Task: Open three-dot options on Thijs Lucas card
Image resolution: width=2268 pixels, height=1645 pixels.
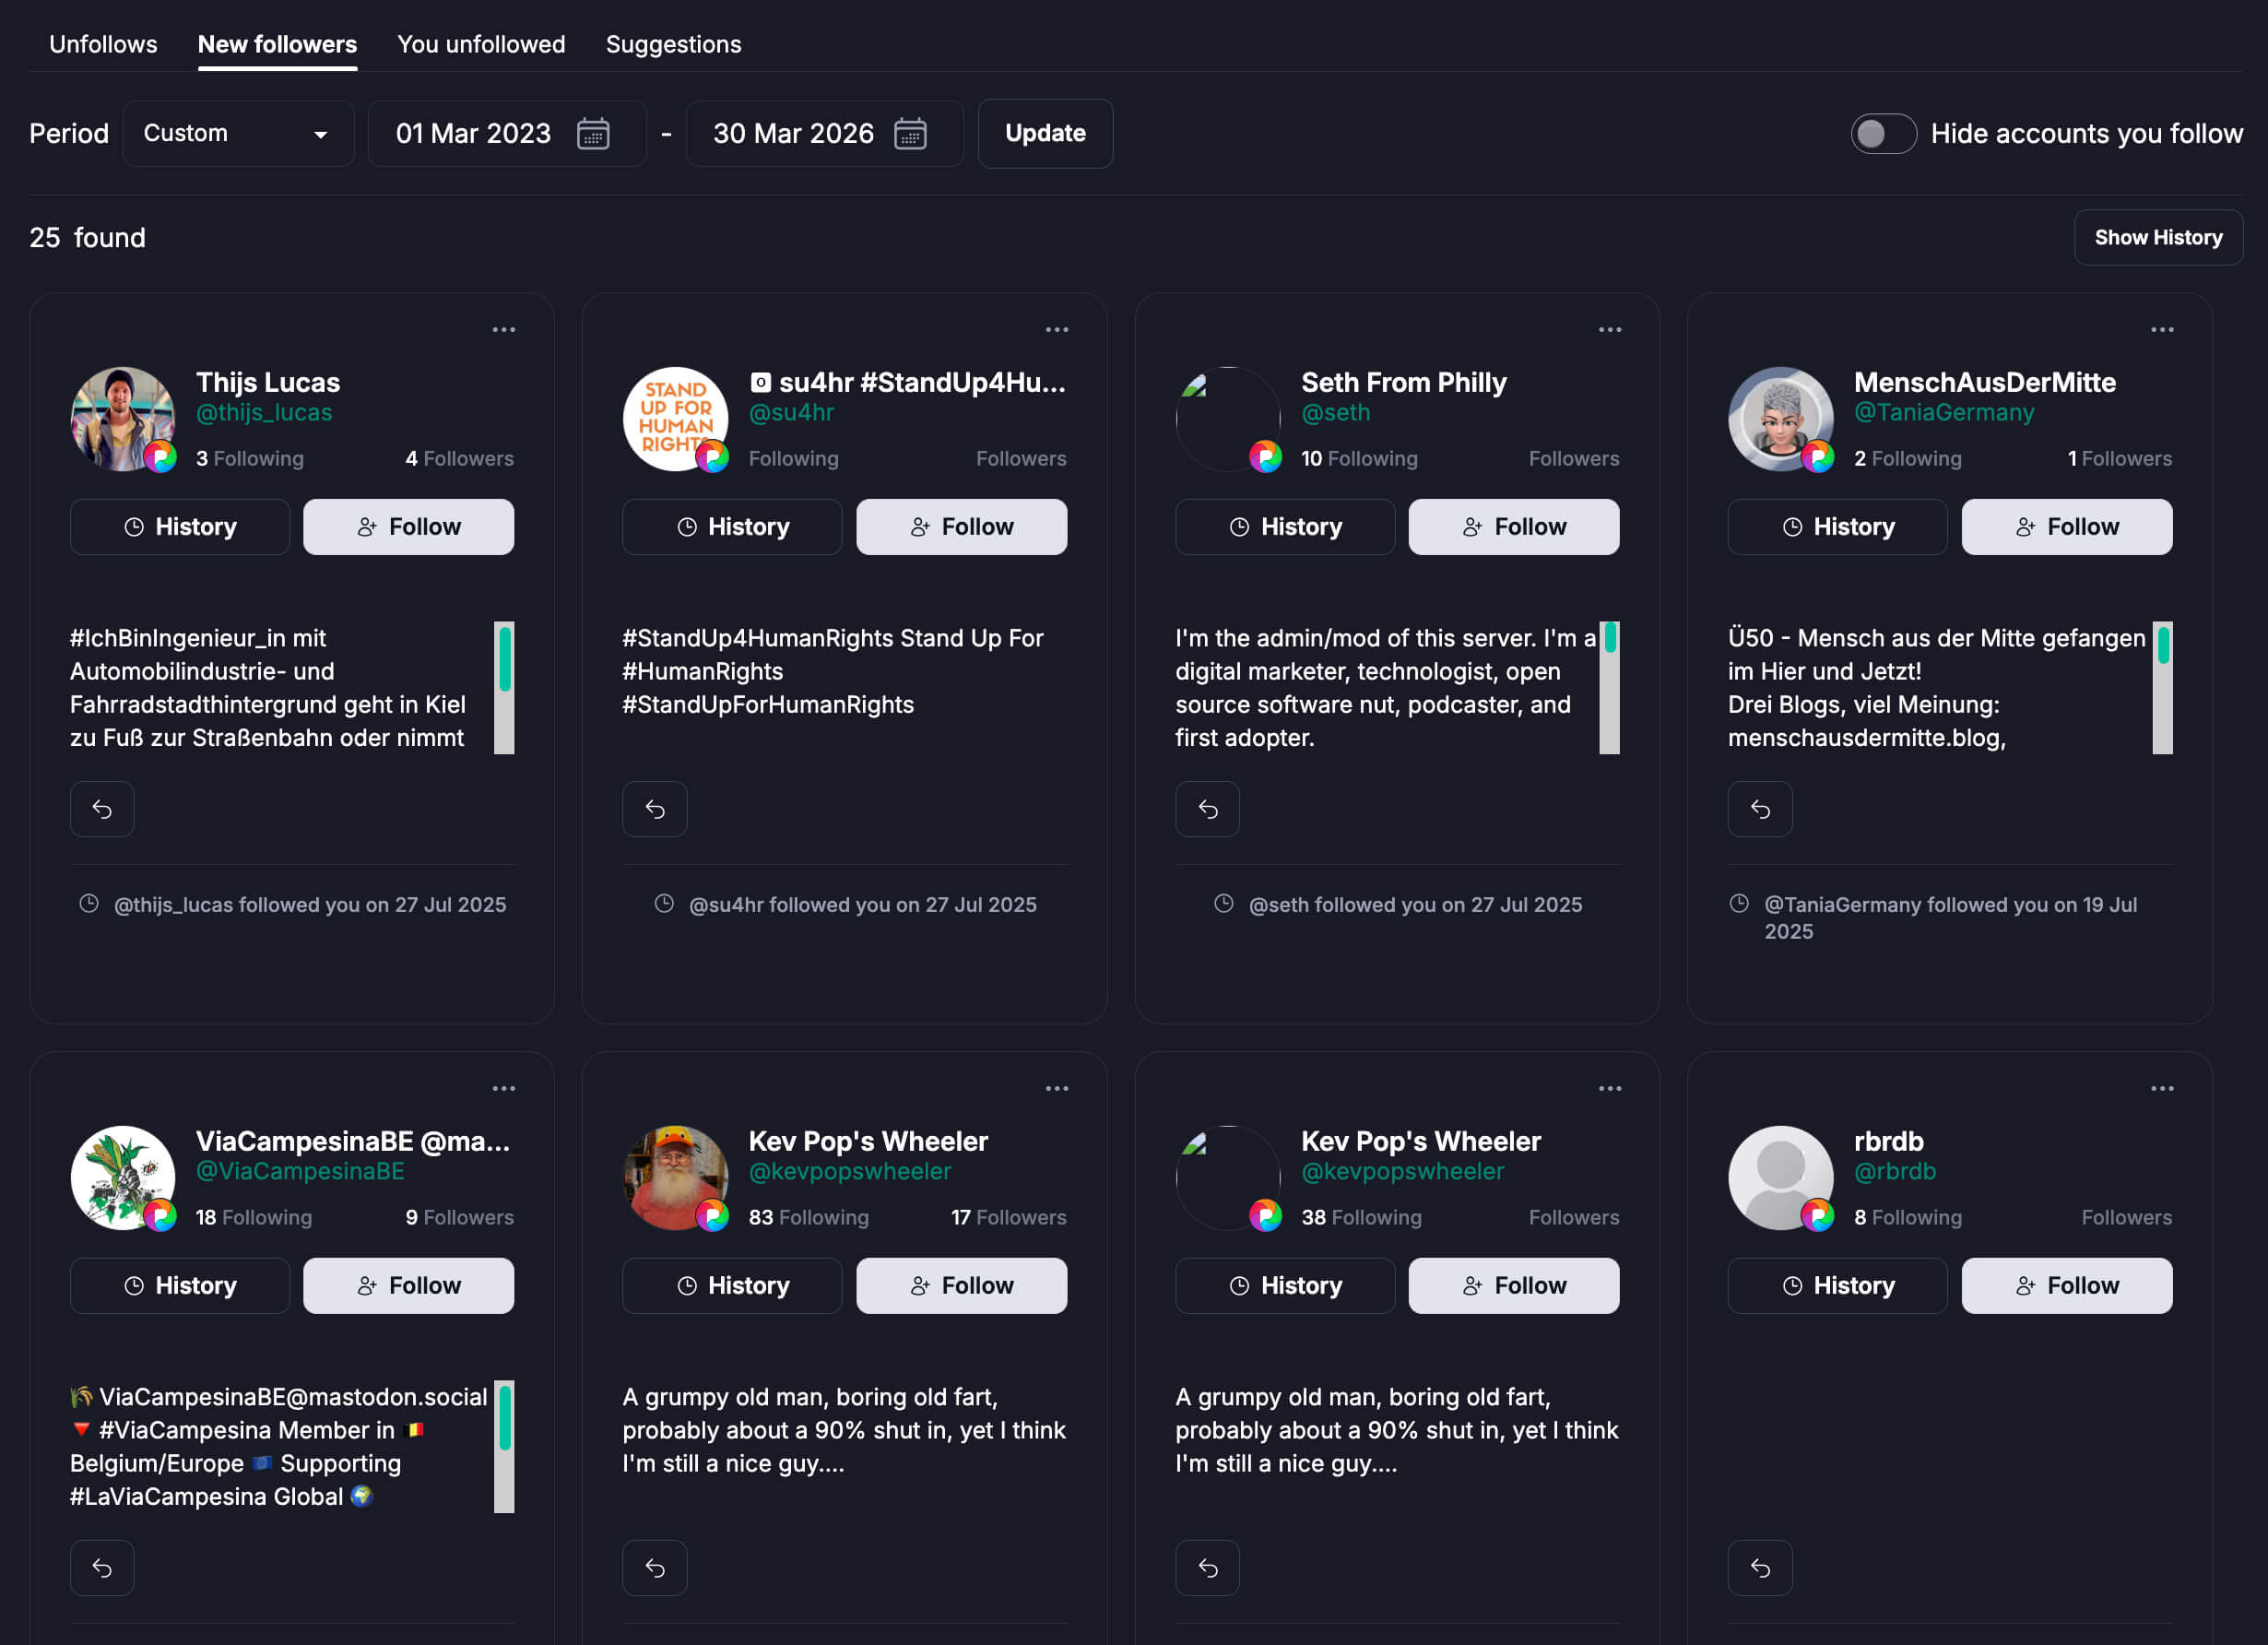Action: 503,329
